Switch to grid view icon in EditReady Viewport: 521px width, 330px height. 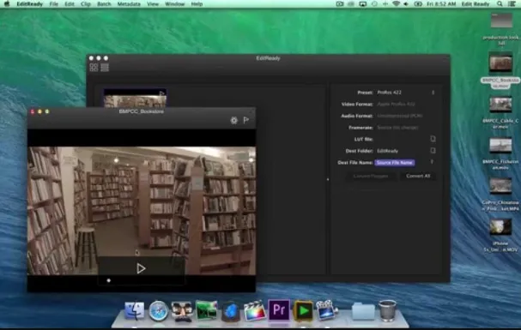point(94,68)
